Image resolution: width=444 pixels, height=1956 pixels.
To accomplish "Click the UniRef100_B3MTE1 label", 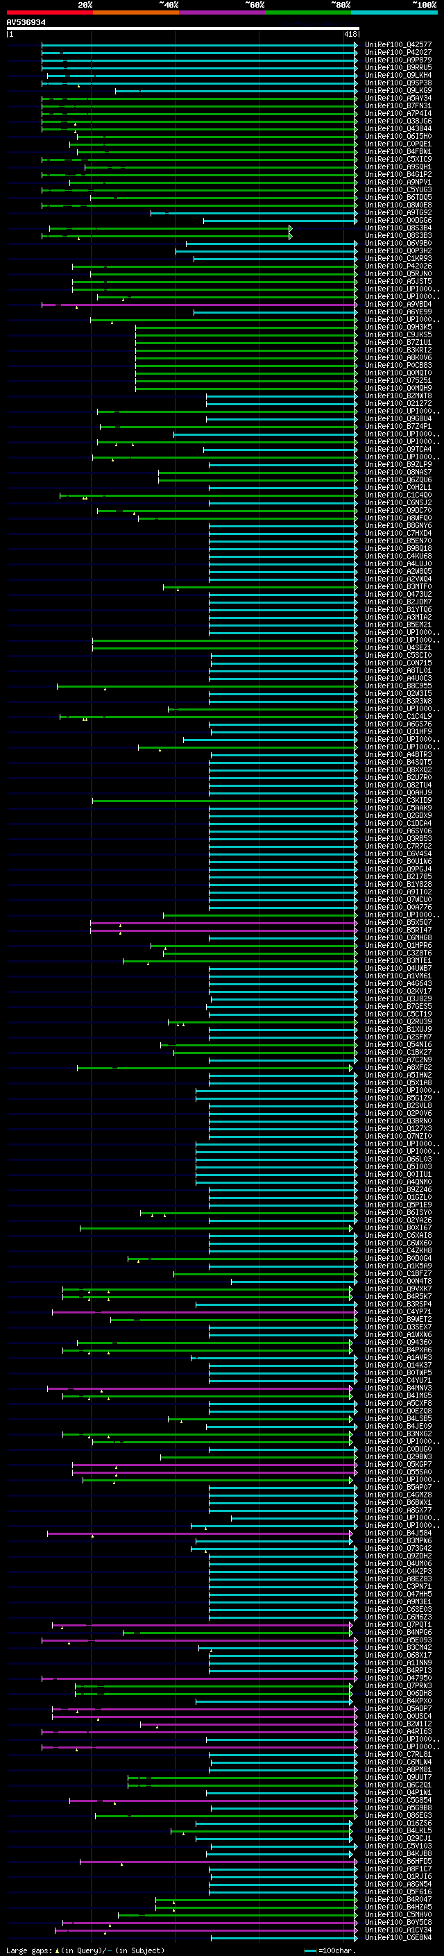I will coord(398,960).
